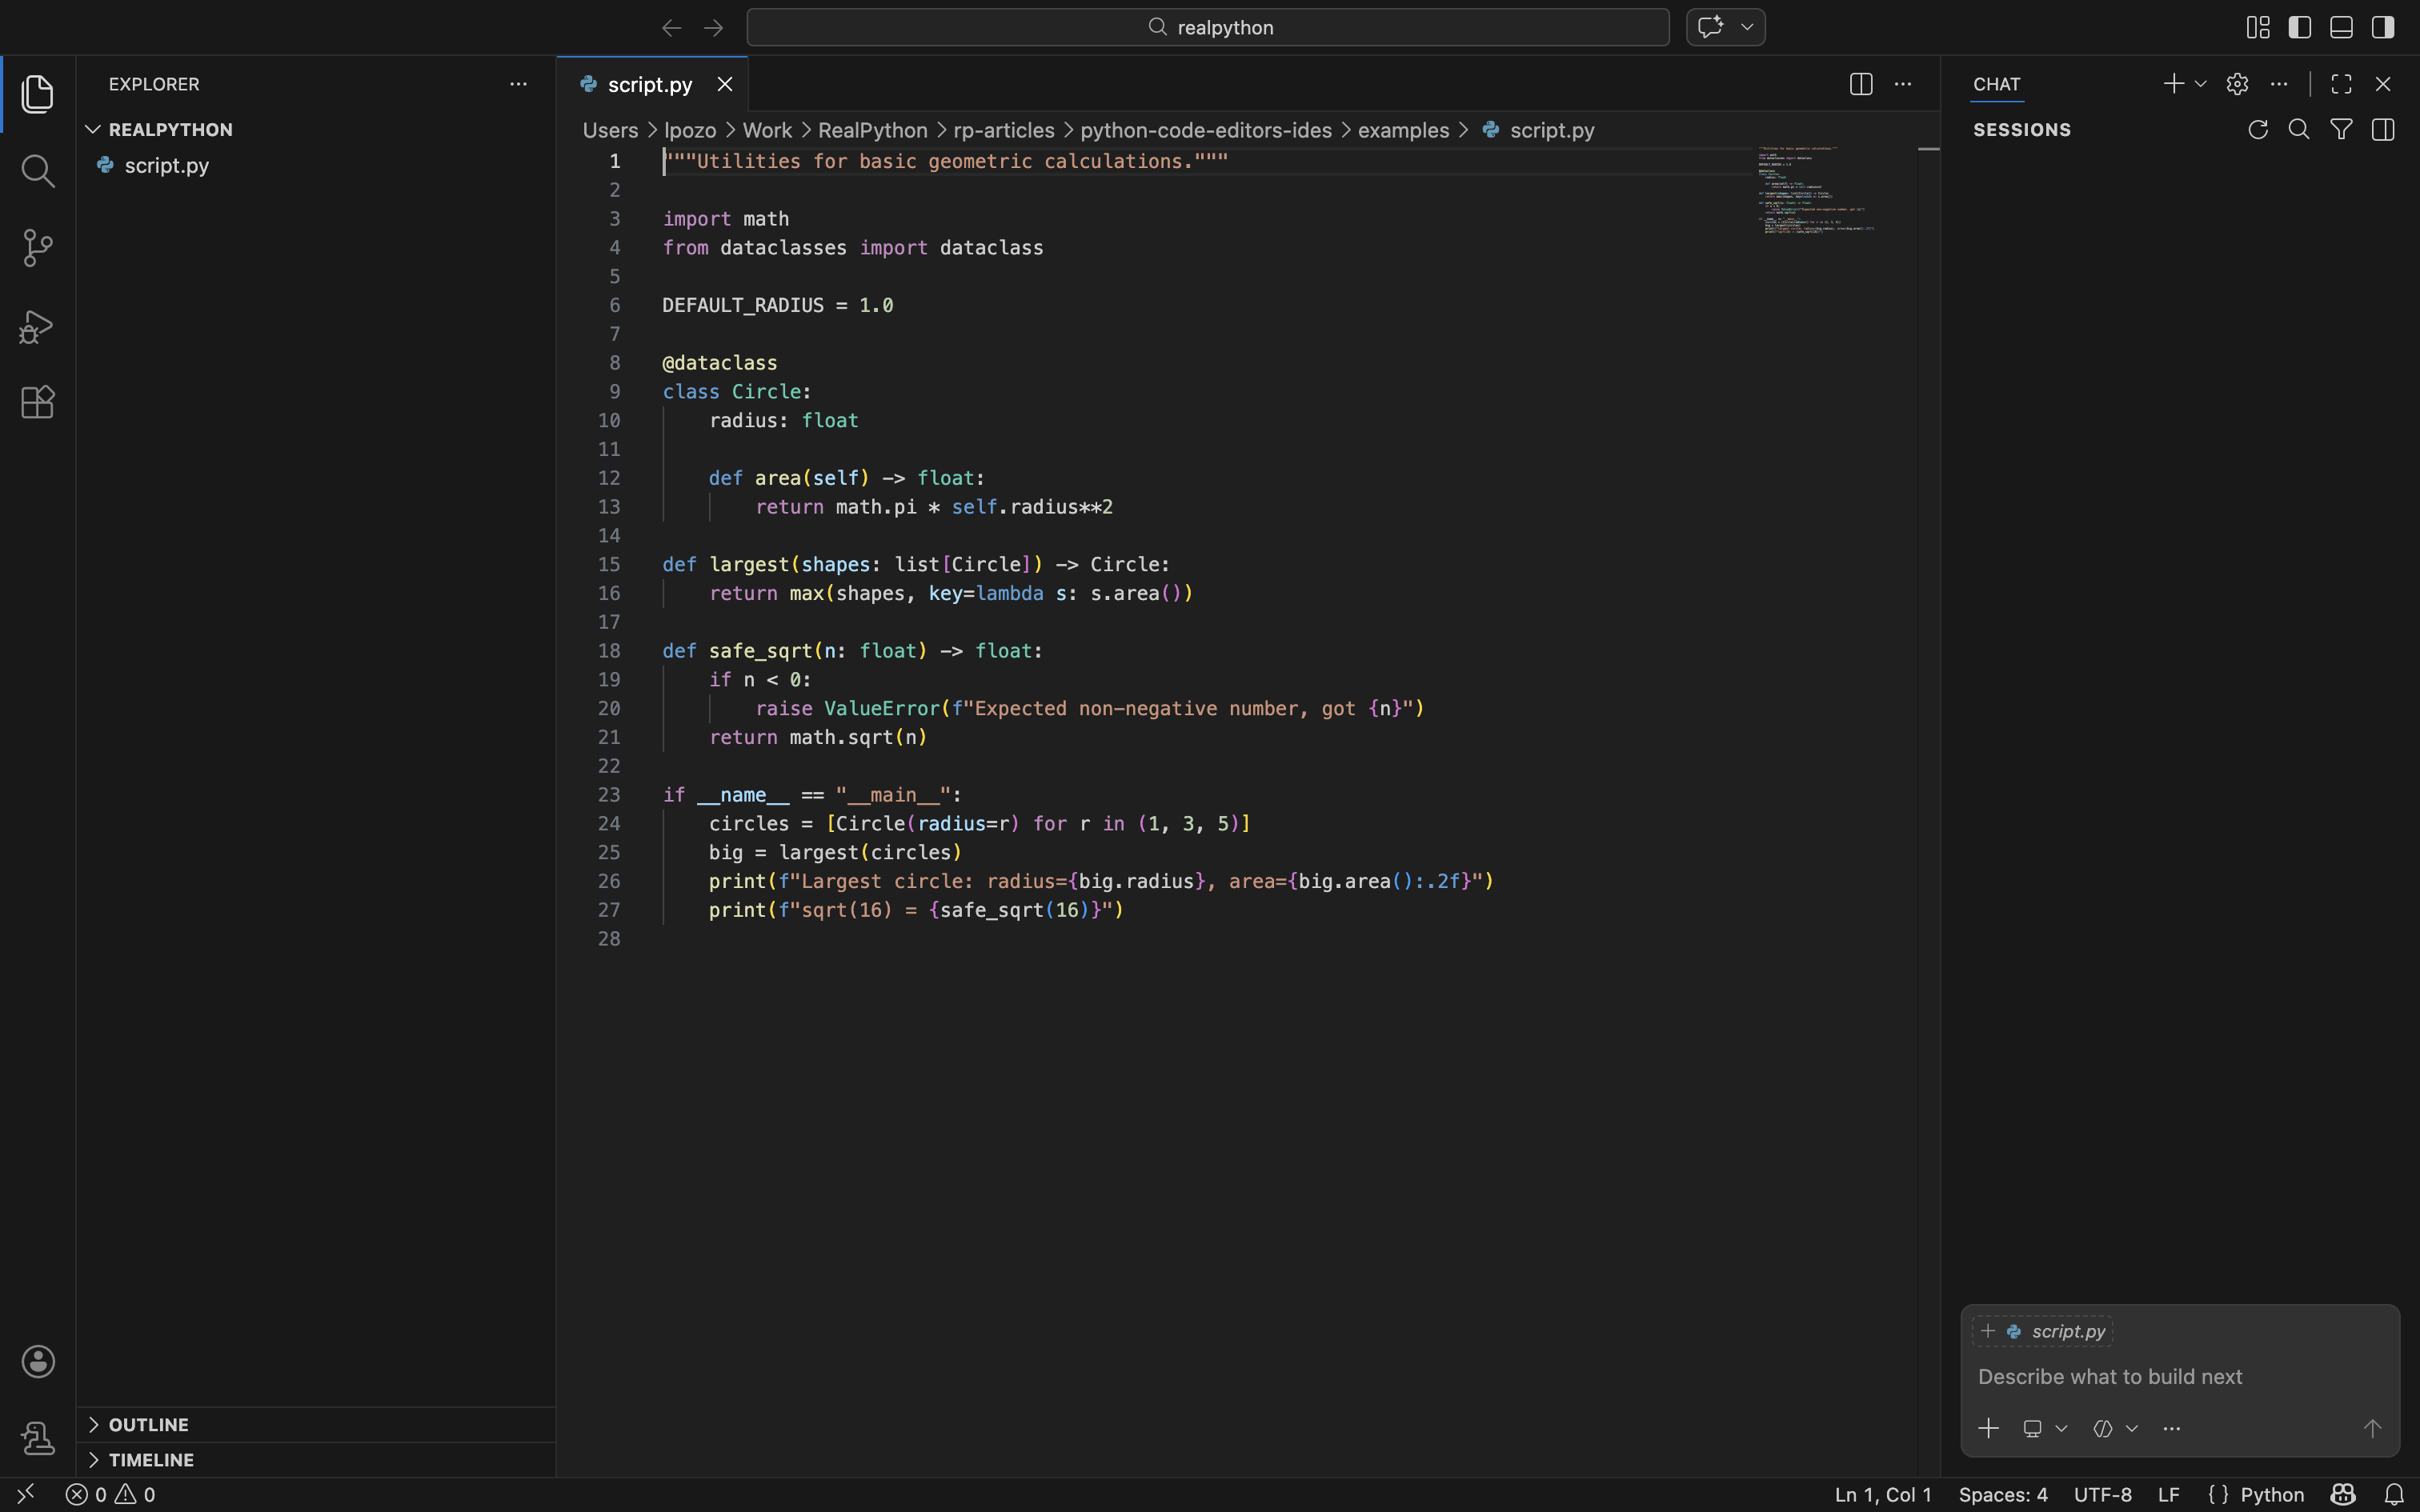Select the script.py editor tab
Viewport: 2420px width, 1512px height.
click(652, 84)
